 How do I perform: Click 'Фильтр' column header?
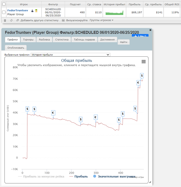coord(53,5)
